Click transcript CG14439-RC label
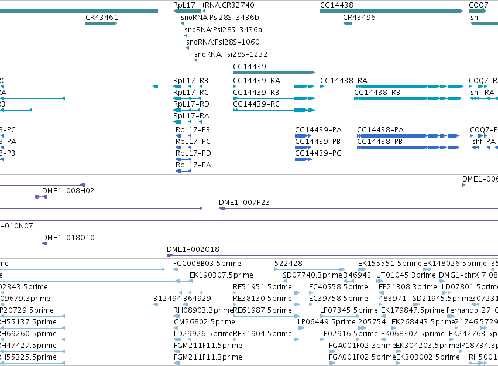498x366 pixels. tap(256, 104)
